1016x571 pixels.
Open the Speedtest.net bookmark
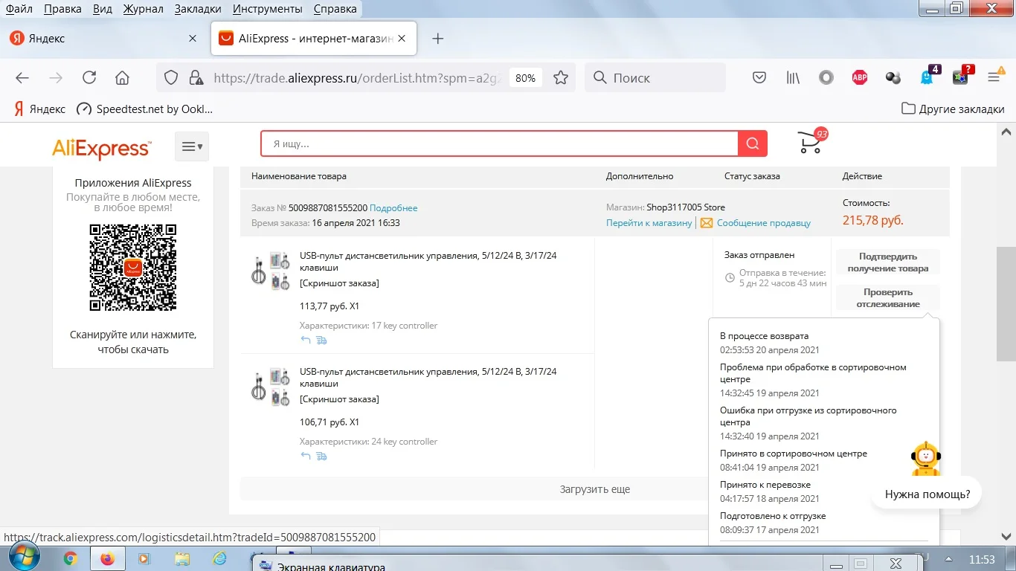pyautogui.click(x=144, y=109)
